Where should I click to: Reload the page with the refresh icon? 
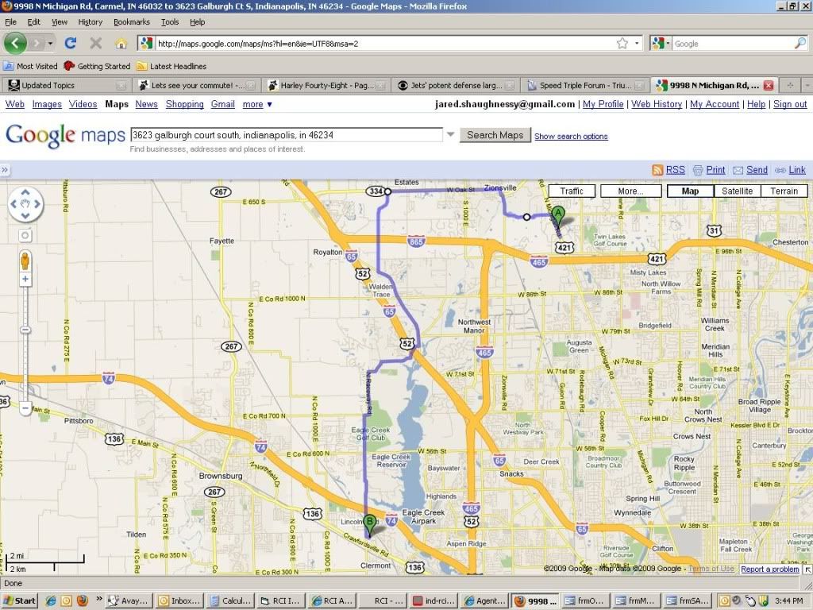coord(71,43)
